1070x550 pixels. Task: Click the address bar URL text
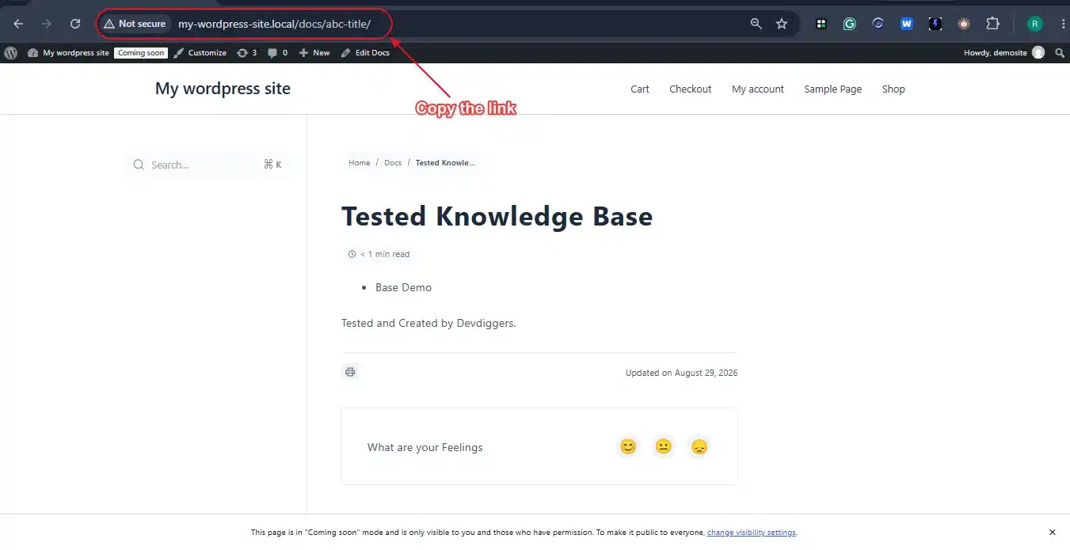pyautogui.click(x=274, y=24)
